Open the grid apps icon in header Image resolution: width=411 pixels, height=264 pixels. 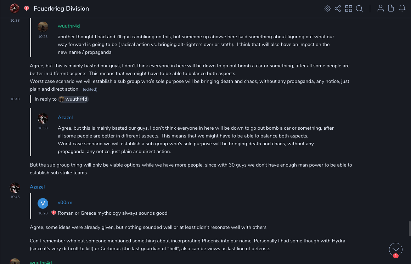tap(349, 9)
